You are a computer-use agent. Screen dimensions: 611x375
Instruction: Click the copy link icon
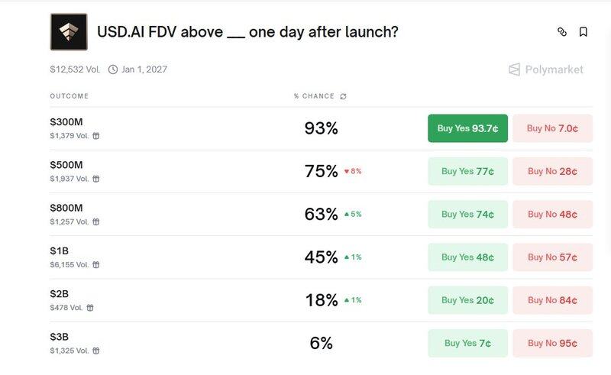(562, 32)
